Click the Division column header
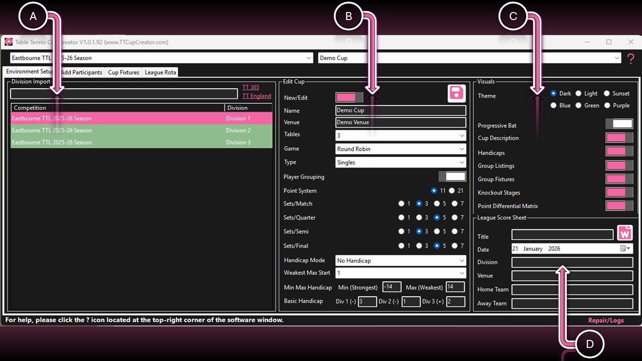642x361 pixels. tap(248, 108)
